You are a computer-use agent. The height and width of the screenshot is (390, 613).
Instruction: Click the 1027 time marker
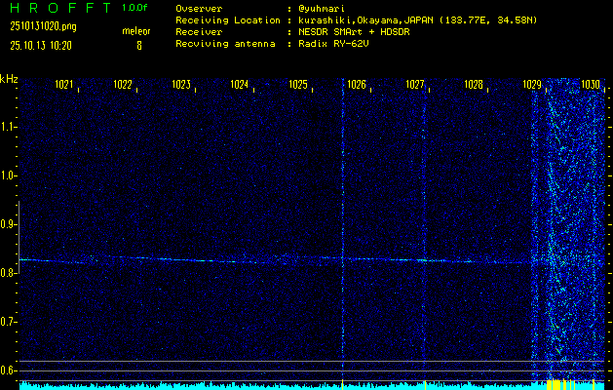click(415, 85)
